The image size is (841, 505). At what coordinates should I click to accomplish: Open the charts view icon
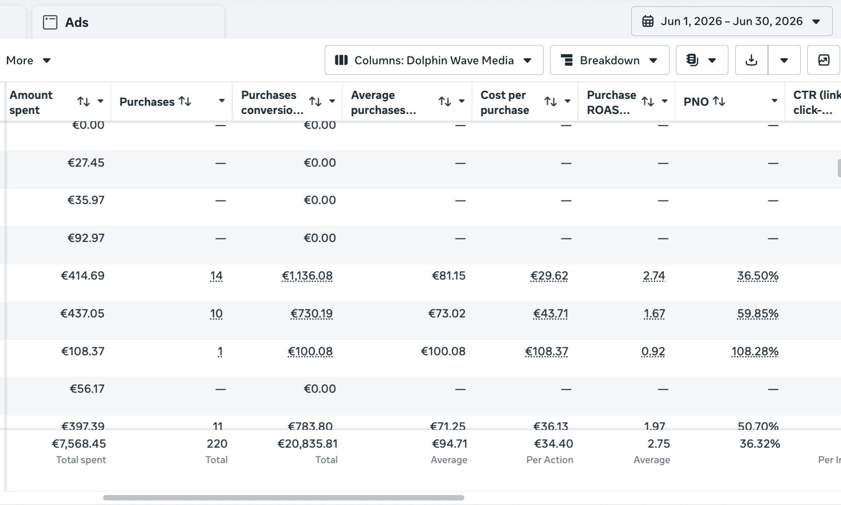(824, 60)
